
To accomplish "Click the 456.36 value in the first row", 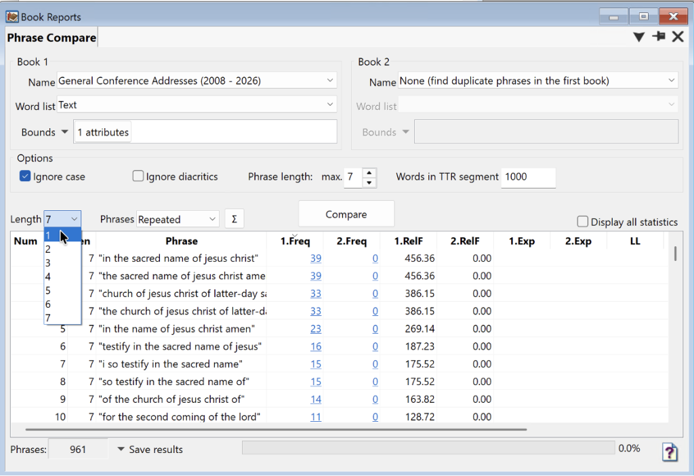I will tap(419, 258).
